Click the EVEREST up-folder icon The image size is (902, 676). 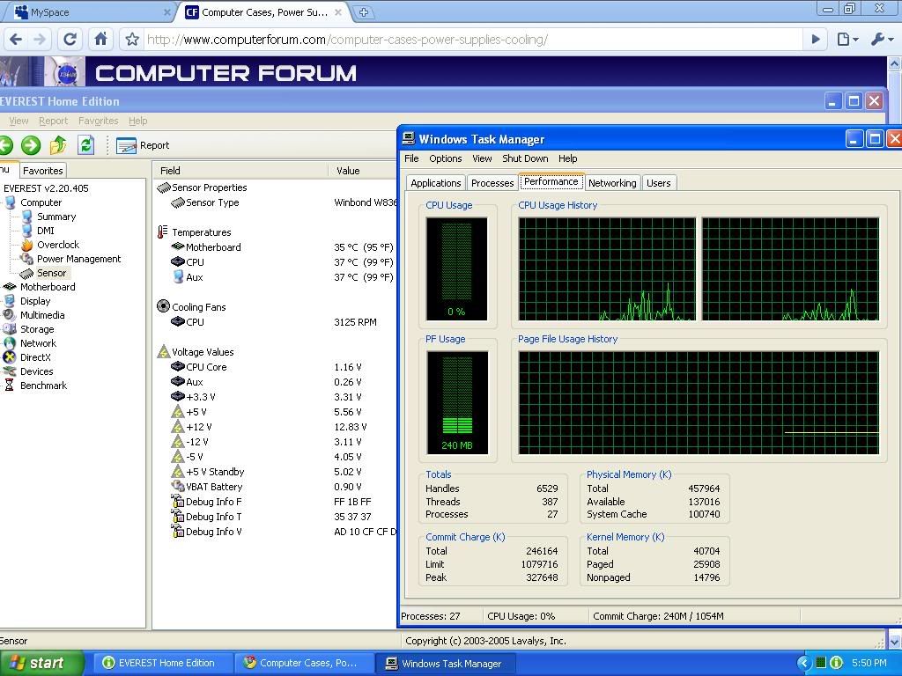[58, 145]
